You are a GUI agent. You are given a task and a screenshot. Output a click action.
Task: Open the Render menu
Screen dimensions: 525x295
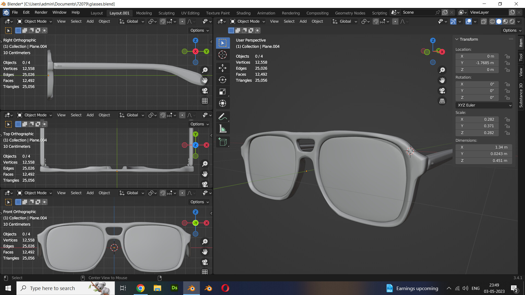pos(41,12)
